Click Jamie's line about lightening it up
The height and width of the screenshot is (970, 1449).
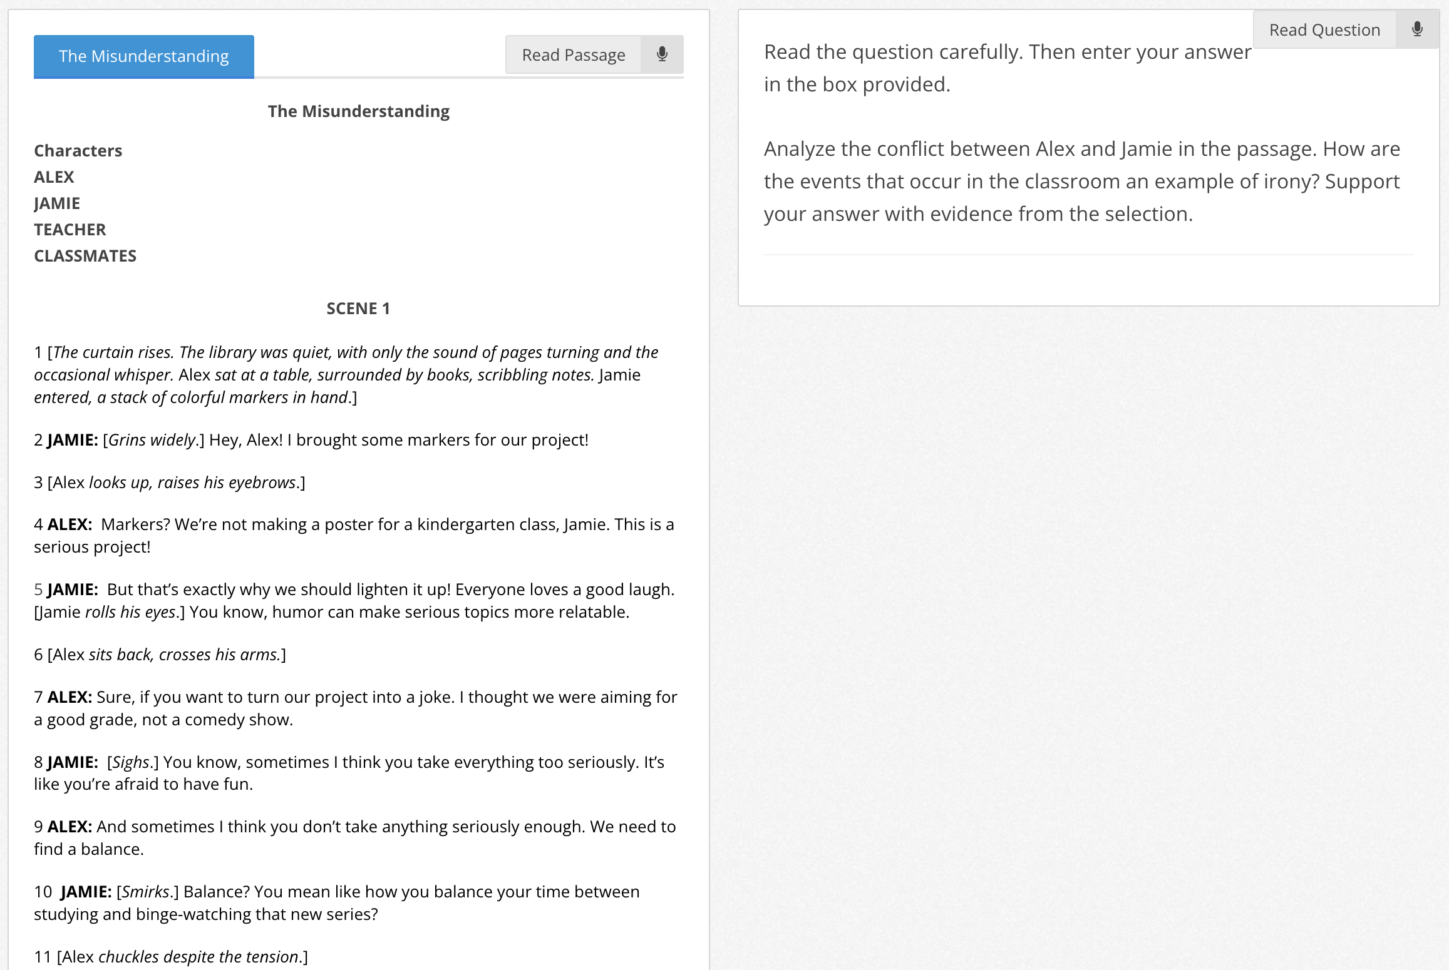pos(354,600)
